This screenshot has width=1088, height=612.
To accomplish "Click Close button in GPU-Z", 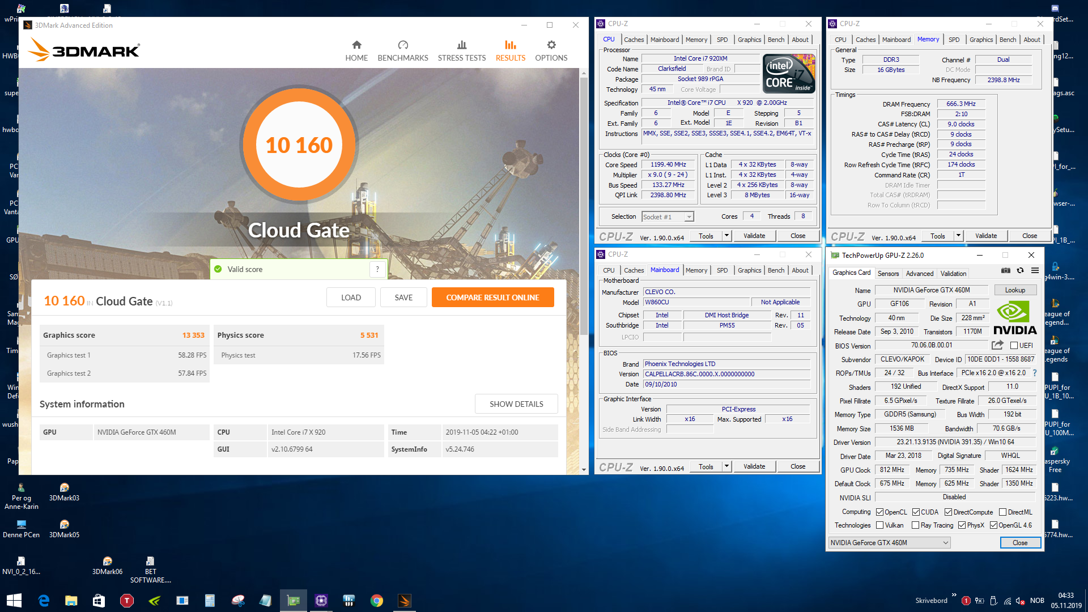I will click(x=1020, y=543).
